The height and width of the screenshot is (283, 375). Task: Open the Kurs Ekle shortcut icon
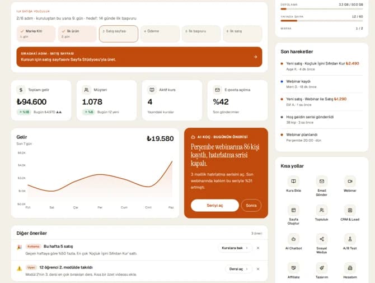[x=293, y=181]
